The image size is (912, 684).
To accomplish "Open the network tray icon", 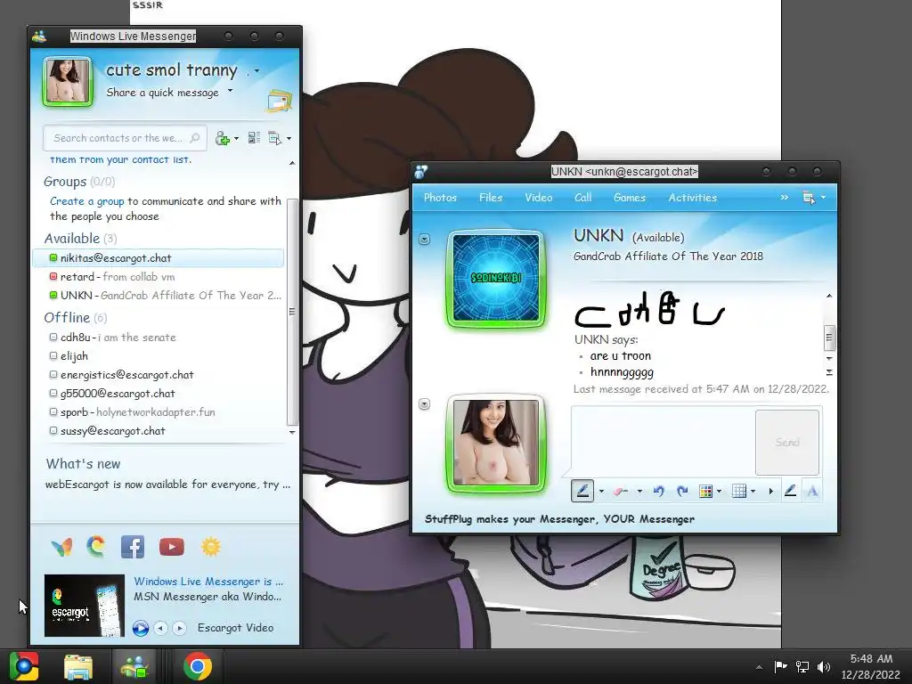I will coord(802,666).
